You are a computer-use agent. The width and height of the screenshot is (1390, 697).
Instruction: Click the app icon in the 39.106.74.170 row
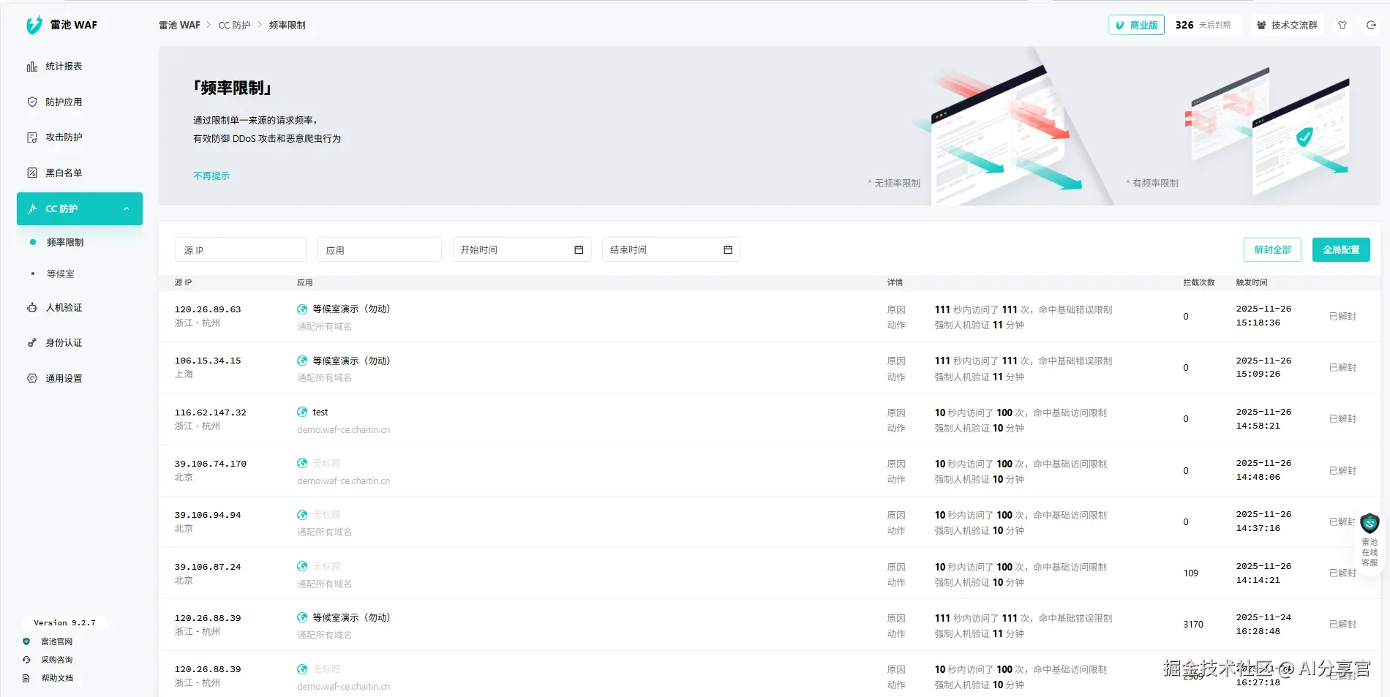click(302, 464)
